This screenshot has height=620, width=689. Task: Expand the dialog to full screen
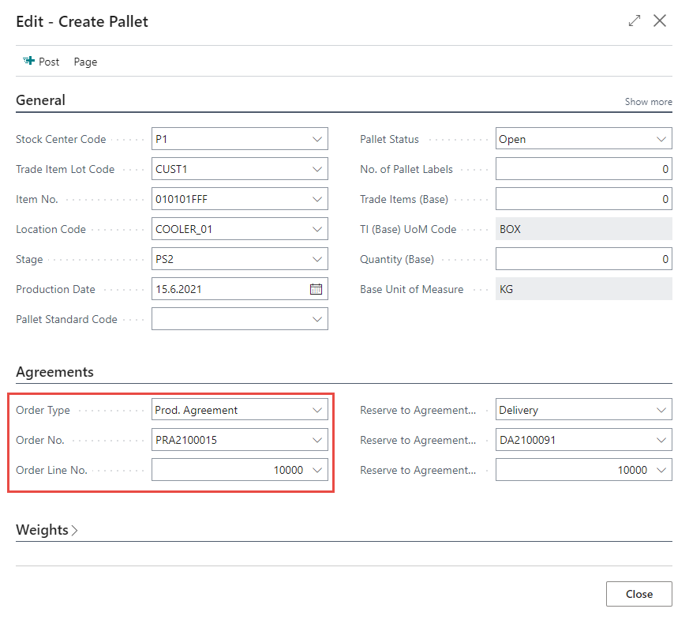pos(635,21)
